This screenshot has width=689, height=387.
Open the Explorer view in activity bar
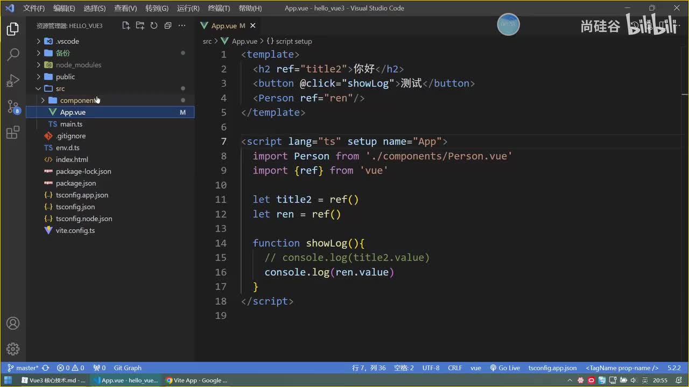pos(13,30)
